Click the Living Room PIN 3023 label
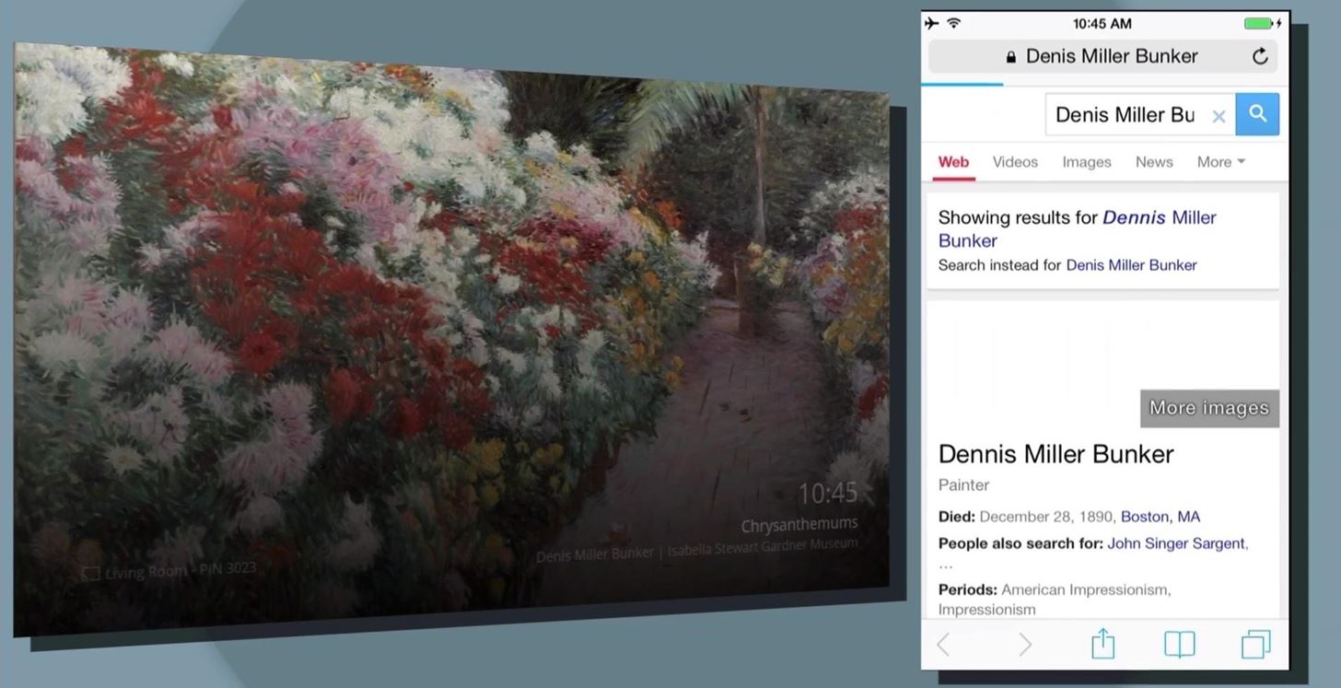 pyautogui.click(x=181, y=572)
